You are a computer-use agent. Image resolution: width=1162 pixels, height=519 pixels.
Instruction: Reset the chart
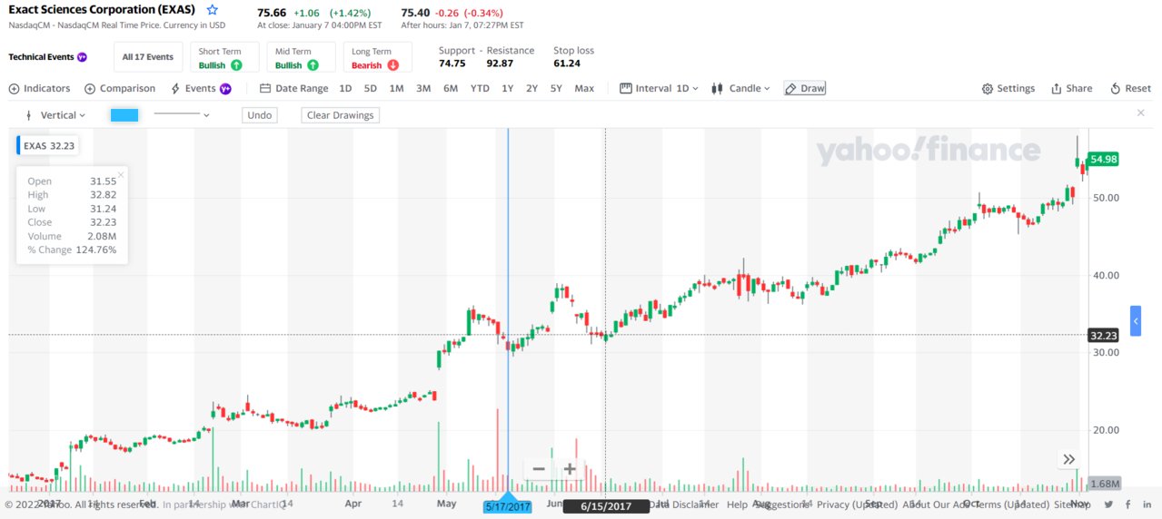point(1130,88)
